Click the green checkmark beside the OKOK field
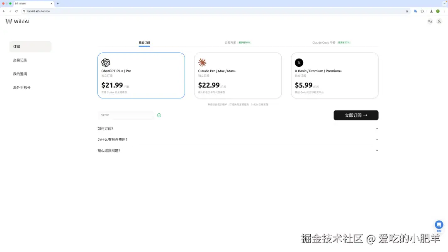Image resolution: width=448 pixels, height=252 pixels. [x=159, y=115]
